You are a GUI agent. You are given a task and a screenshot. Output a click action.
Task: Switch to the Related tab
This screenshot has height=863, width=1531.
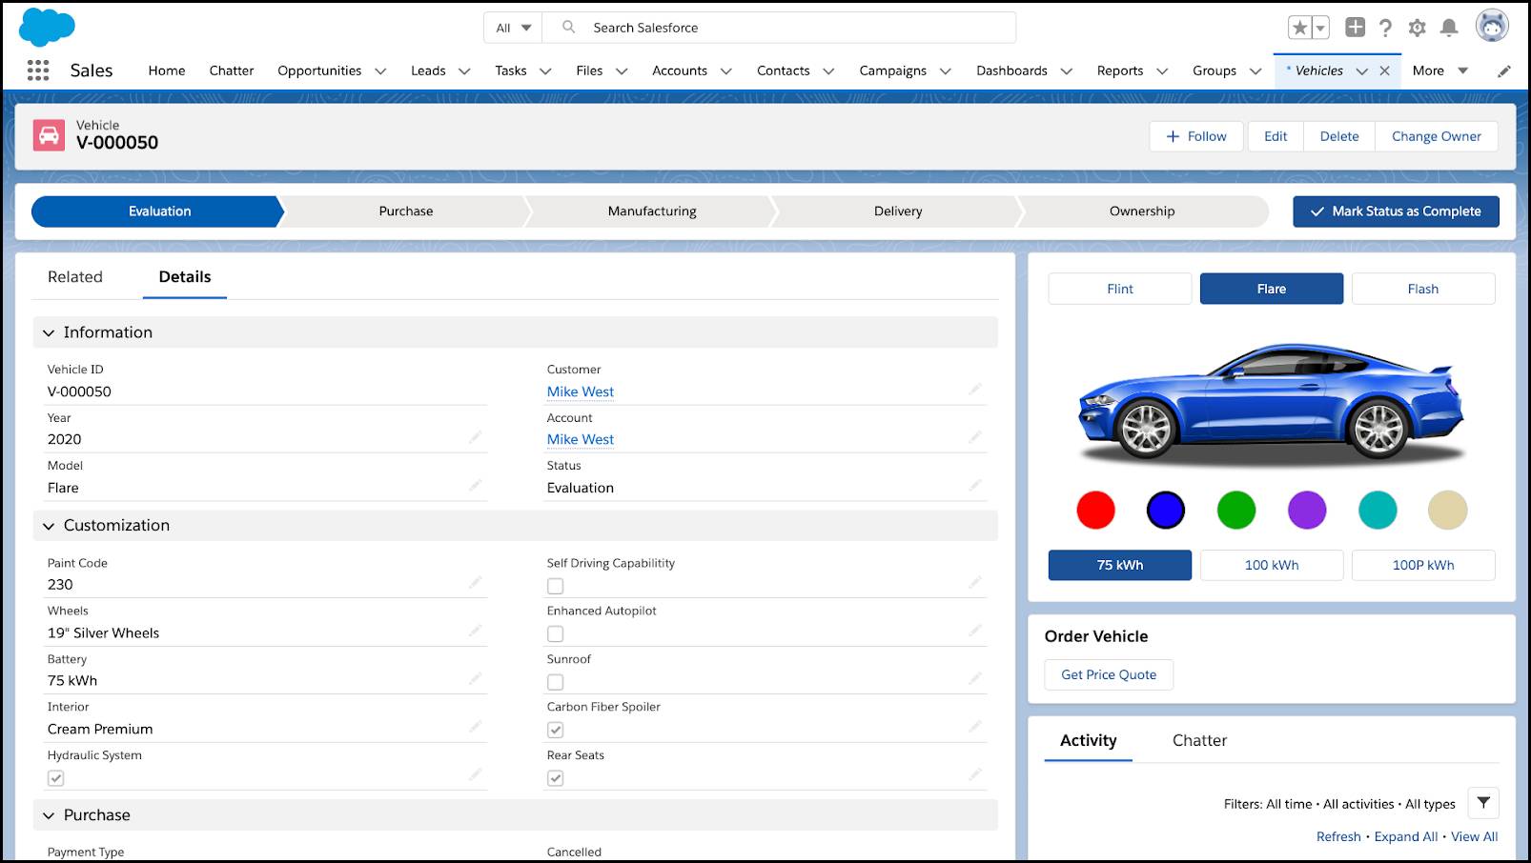[75, 277]
